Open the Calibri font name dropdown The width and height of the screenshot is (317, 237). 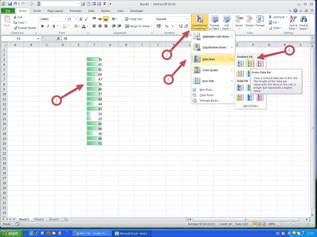point(64,19)
